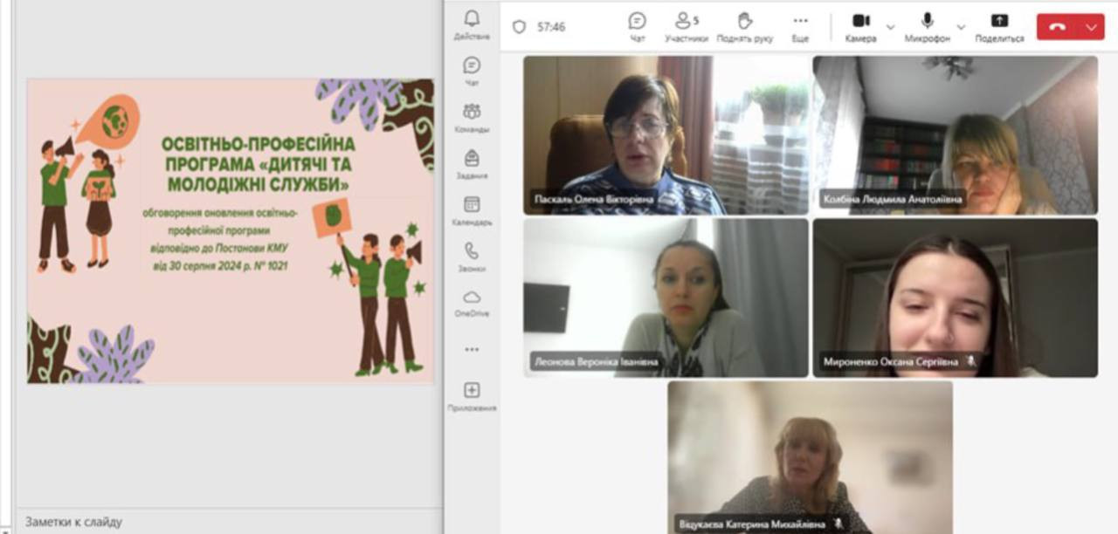1118x534 pixels.
Task: Raise your hand in the meeting
Action: coord(744,26)
